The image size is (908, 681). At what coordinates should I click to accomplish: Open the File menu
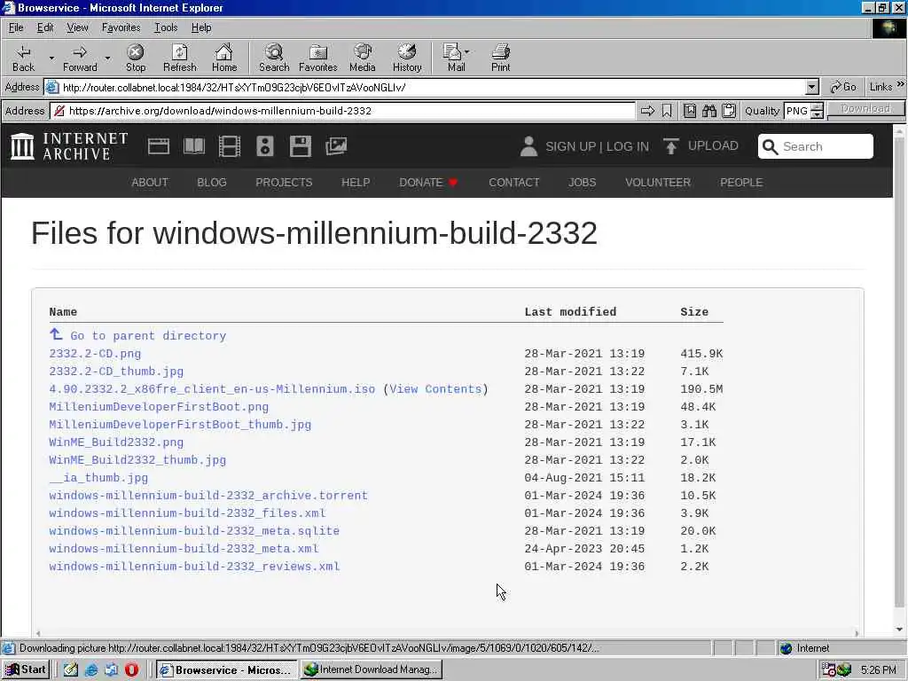(x=16, y=27)
